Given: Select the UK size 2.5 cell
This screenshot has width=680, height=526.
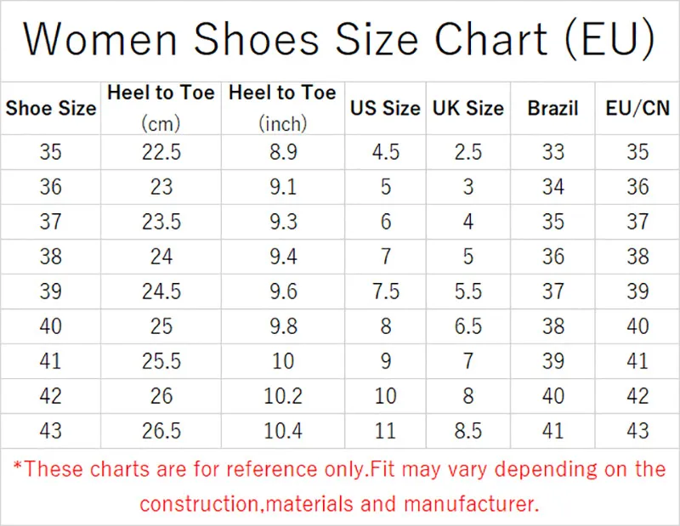Looking at the screenshot, I should click(x=467, y=152).
